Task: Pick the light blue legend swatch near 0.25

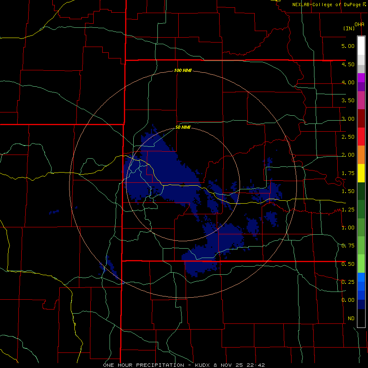Action: tap(361, 277)
